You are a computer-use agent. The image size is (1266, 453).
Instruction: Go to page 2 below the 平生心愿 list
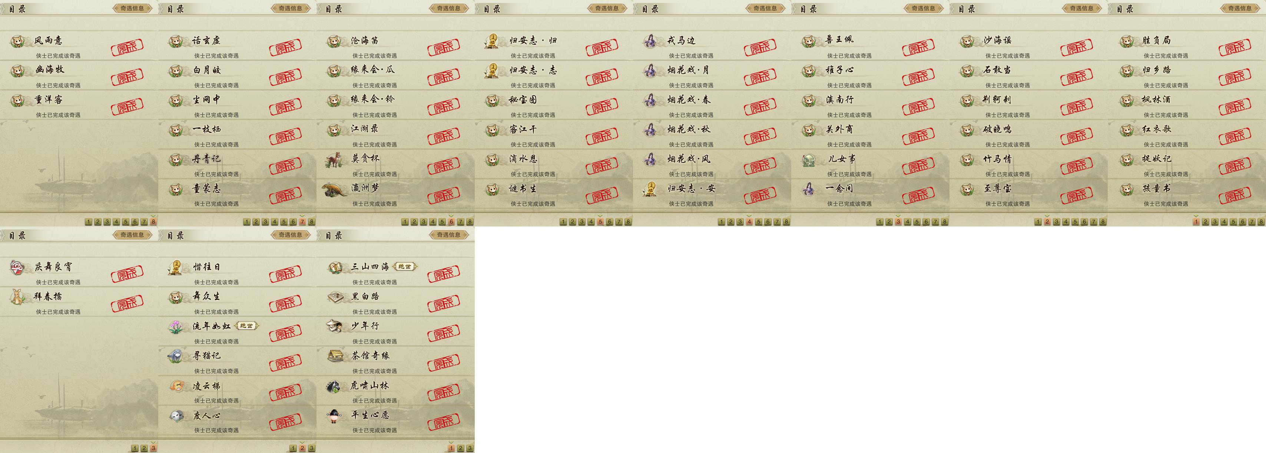click(461, 448)
